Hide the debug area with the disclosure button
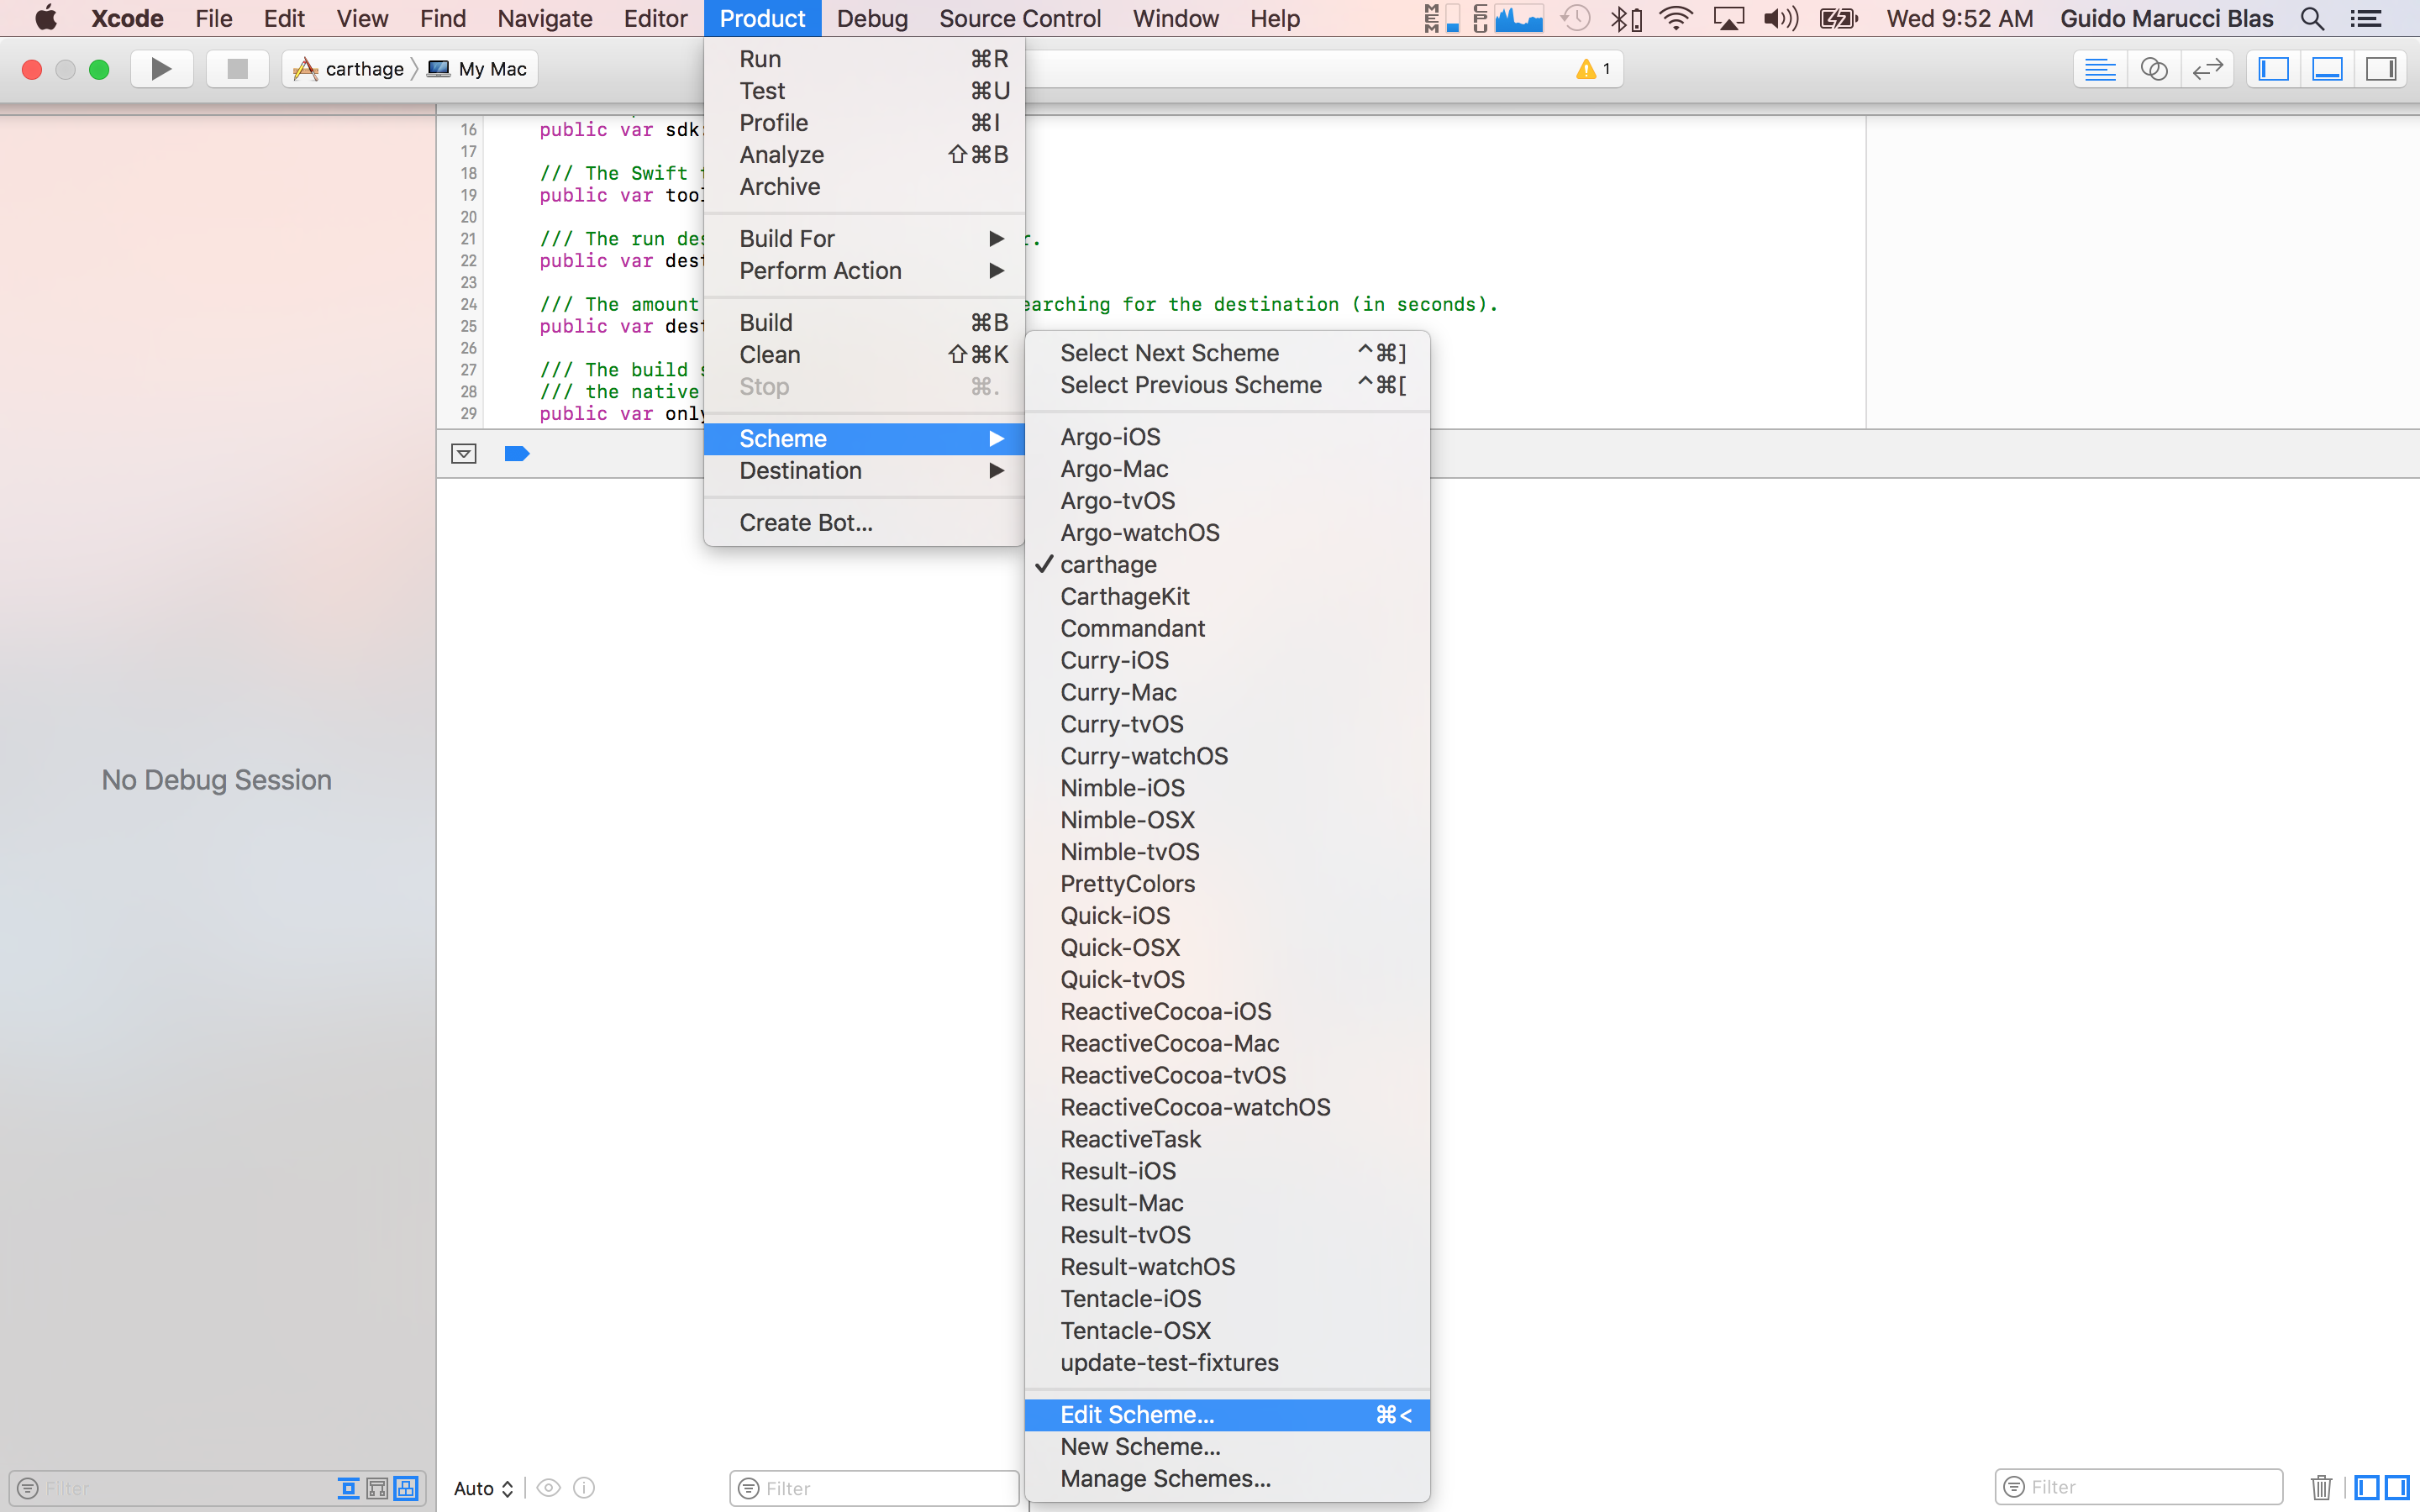Screen dimensions: 2420x1512 (464, 454)
